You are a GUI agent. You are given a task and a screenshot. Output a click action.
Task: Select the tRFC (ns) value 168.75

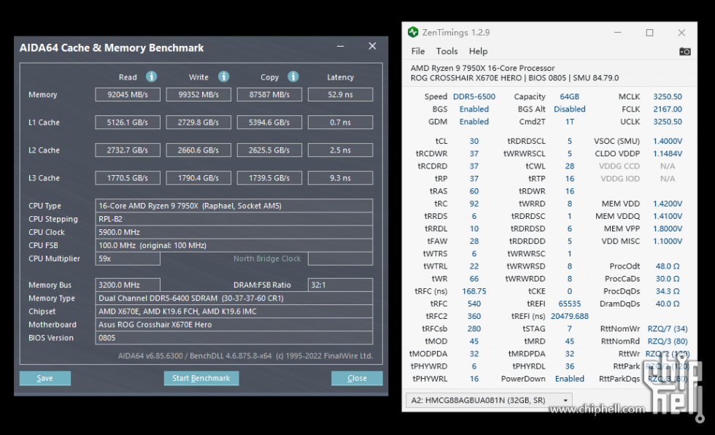tap(474, 291)
